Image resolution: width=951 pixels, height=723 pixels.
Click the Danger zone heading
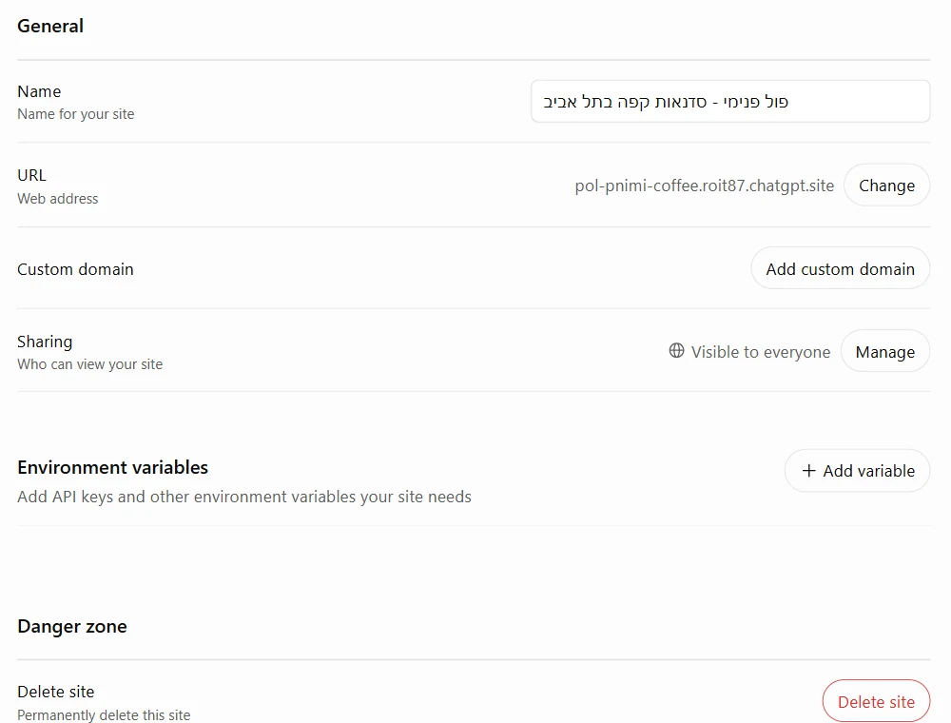pyautogui.click(x=72, y=626)
